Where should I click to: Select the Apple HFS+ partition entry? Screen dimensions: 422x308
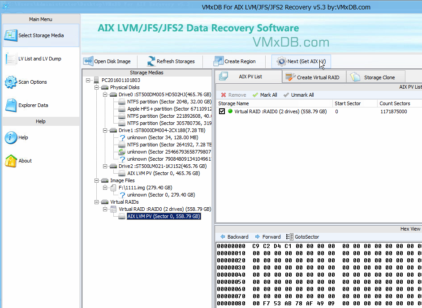click(169, 109)
